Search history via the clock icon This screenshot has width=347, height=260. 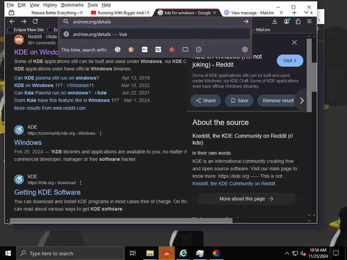(199, 49)
